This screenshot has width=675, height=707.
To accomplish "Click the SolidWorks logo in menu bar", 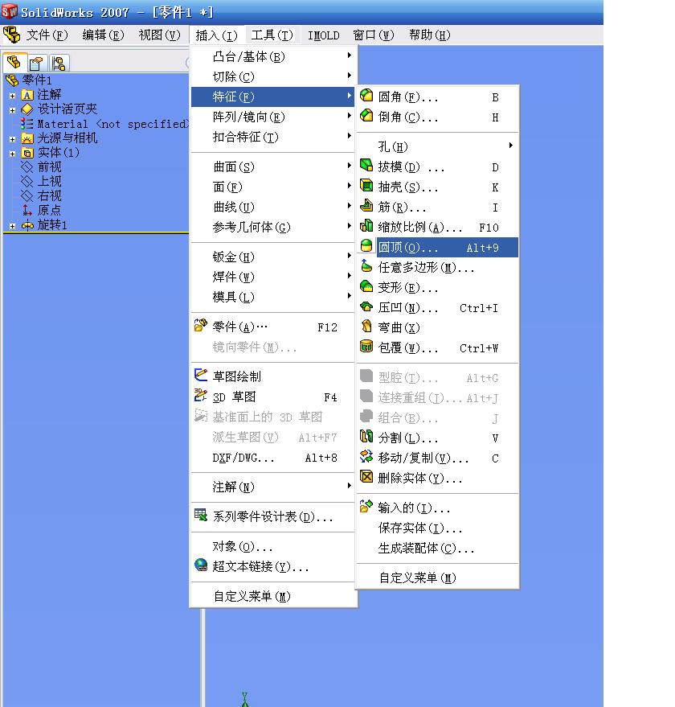I will coord(11,35).
